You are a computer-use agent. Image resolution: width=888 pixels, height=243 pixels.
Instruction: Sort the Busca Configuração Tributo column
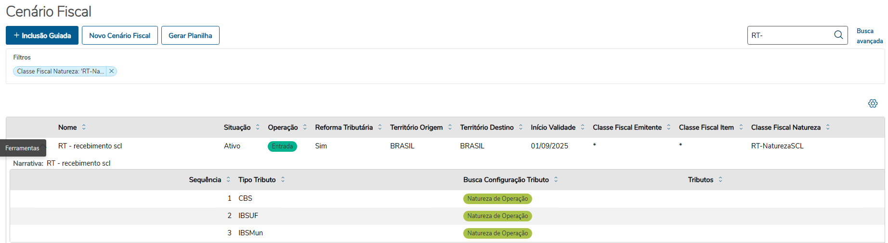point(556,180)
